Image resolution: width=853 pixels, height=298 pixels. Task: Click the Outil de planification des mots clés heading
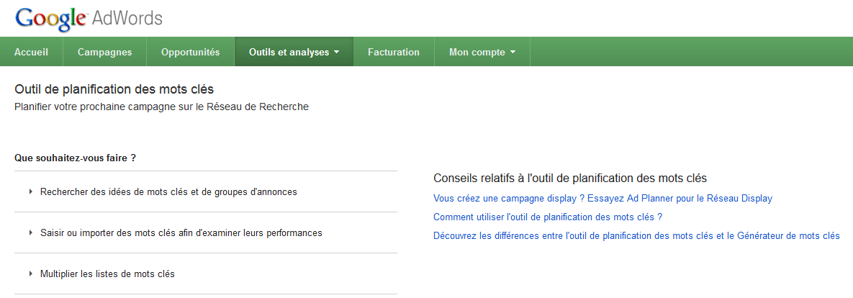114,89
